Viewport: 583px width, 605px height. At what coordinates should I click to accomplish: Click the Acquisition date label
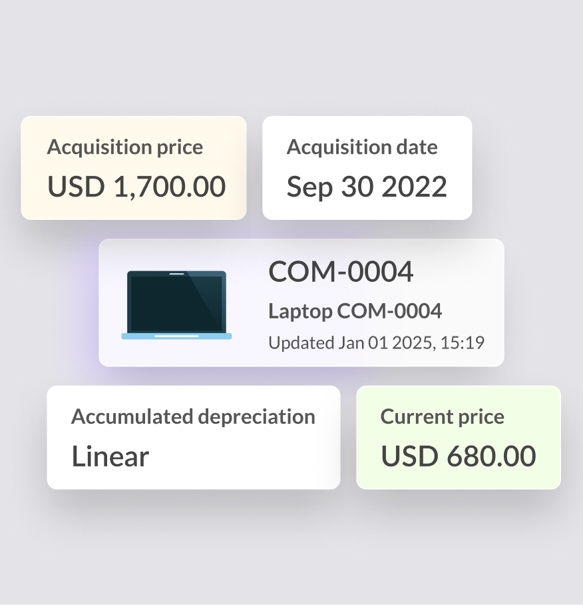(x=362, y=147)
